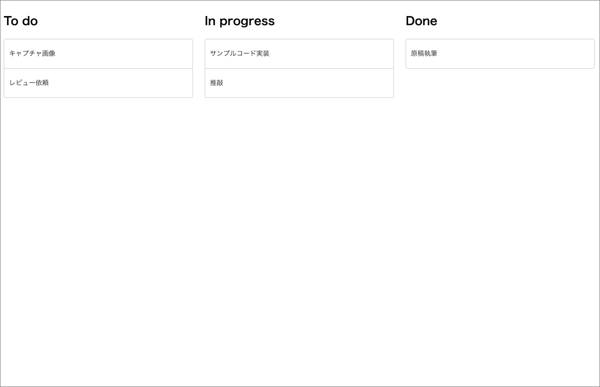Screen dimensions: 600x387
Task: Select the サンプルコード実装 card
Action: pos(299,53)
